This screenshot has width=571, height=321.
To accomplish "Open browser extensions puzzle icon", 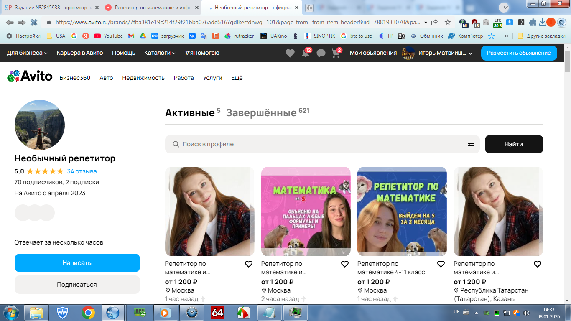I will pyautogui.click(x=533, y=23).
